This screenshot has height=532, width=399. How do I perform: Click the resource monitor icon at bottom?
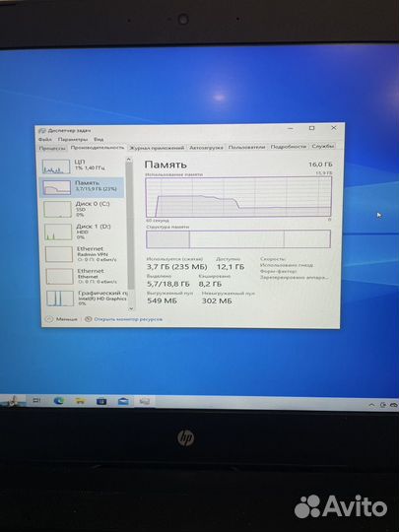[89, 319]
